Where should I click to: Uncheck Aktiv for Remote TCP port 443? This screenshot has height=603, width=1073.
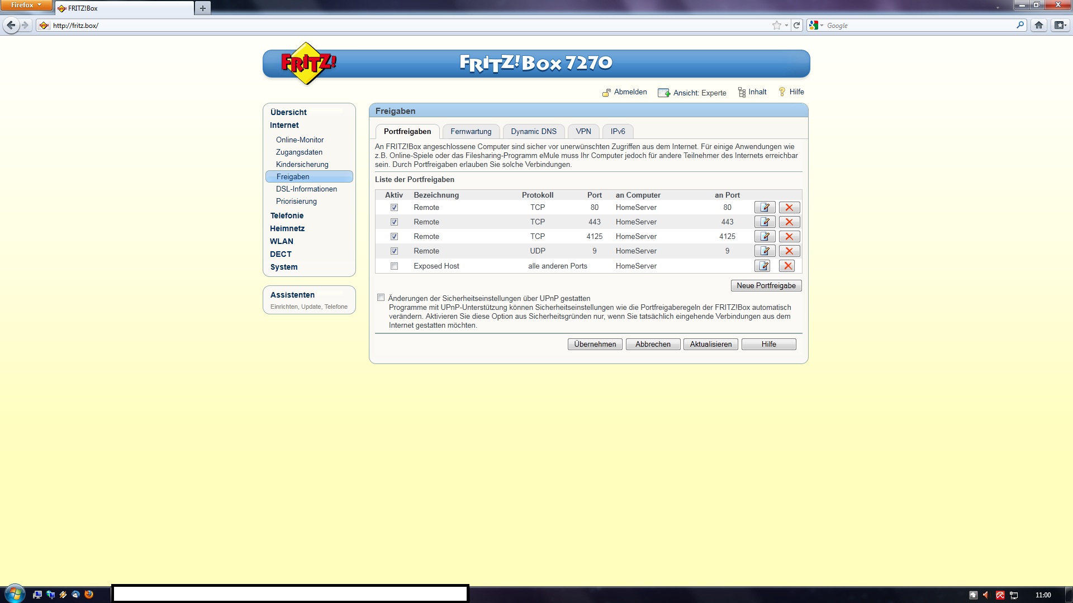point(394,222)
